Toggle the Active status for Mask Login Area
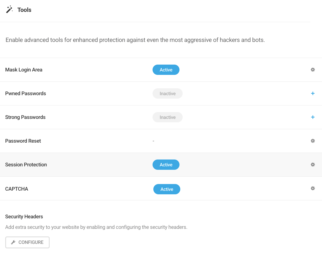Image resolution: width=322 pixels, height=256 pixels. 166,70
